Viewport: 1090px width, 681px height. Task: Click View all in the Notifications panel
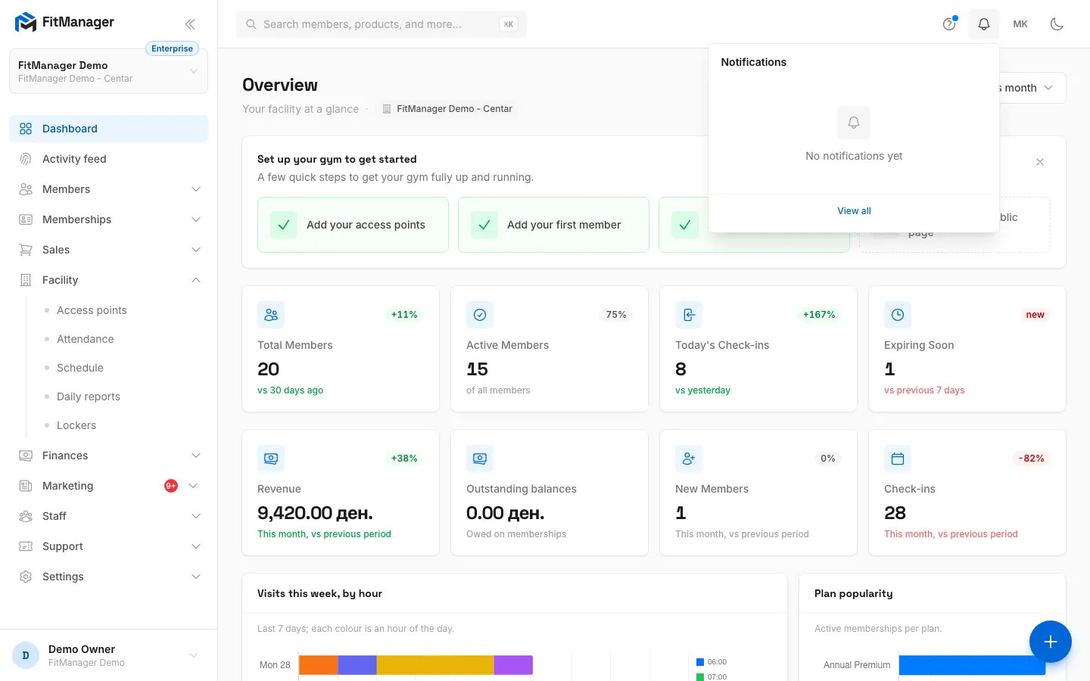click(x=854, y=211)
